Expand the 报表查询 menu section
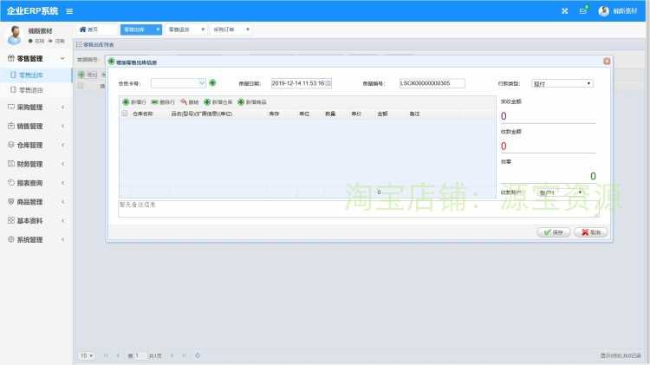Viewport: 650px width, 365px height. click(x=62, y=182)
